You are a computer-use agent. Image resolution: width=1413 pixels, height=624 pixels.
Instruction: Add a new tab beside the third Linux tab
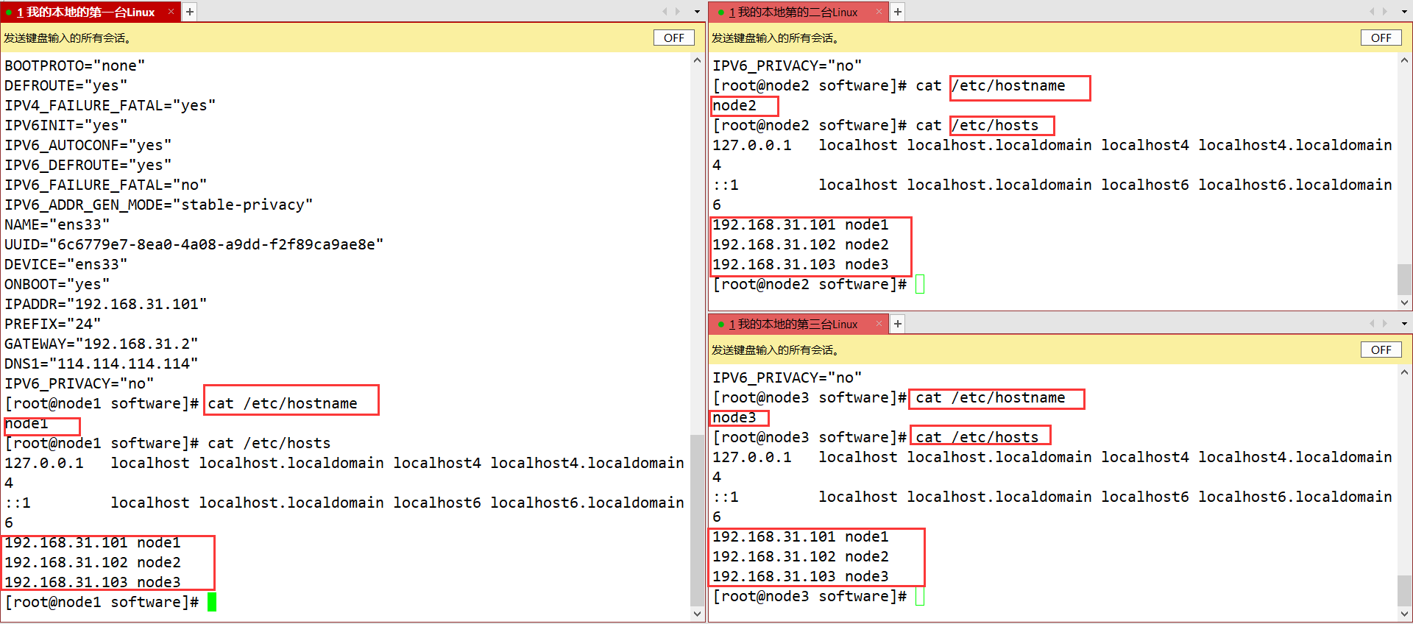pyautogui.click(x=898, y=324)
